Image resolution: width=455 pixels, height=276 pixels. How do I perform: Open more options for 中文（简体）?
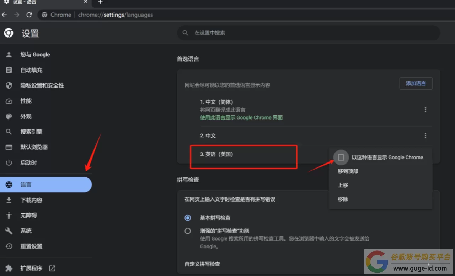[425, 110]
